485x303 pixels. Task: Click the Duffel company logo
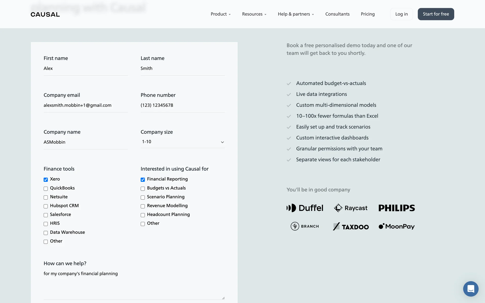click(x=305, y=208)
